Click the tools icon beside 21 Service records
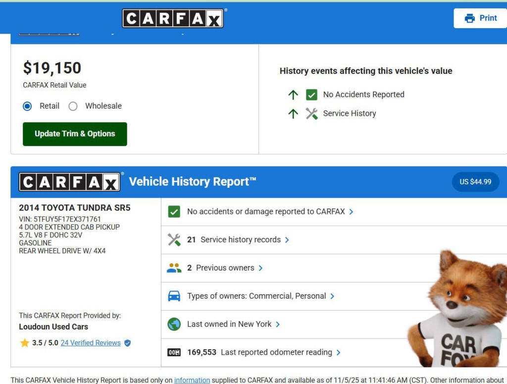 coord(174,240)
